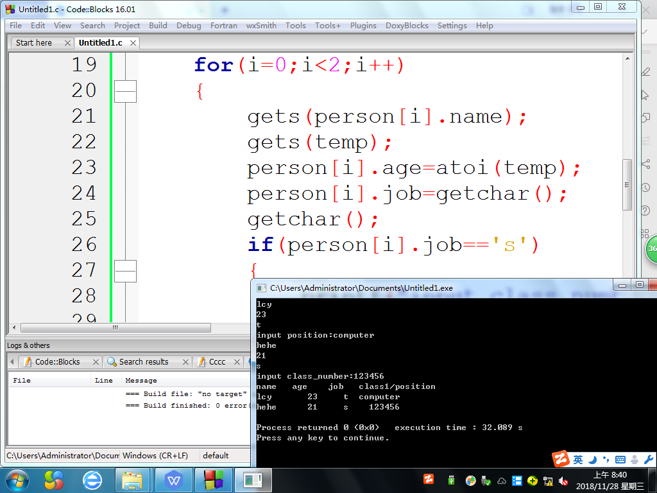Close the Code::Blocks log tab

coord(96,362)
